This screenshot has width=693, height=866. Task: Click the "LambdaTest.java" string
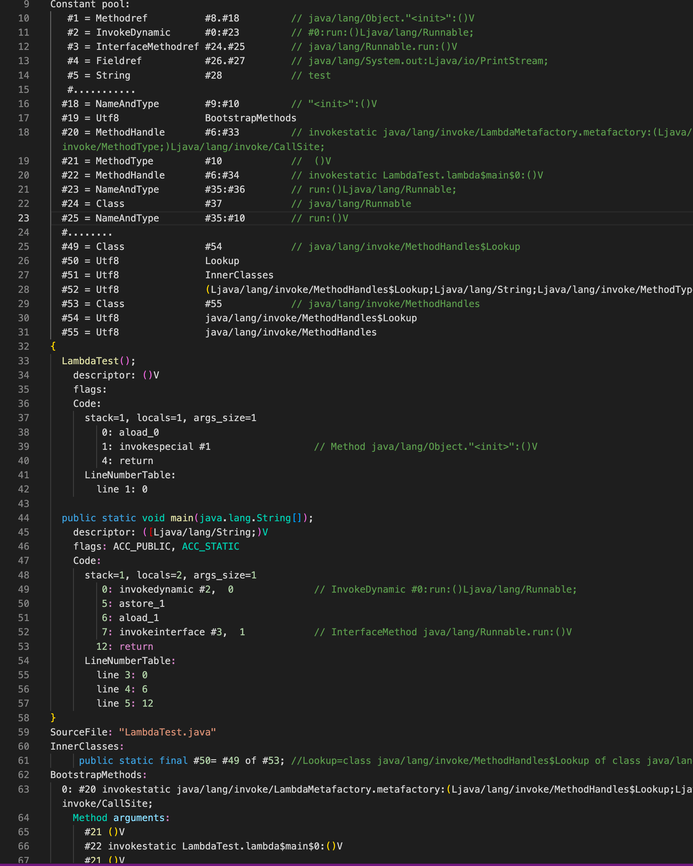tap(168, 732)
